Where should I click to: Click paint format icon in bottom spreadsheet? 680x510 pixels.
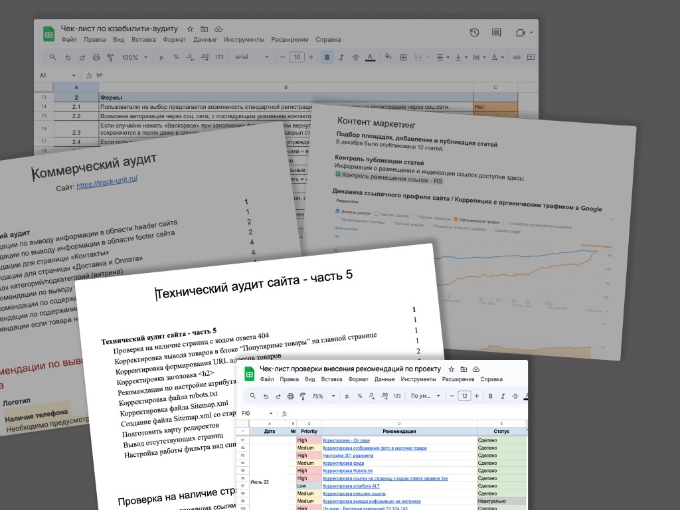coord(303,396)
